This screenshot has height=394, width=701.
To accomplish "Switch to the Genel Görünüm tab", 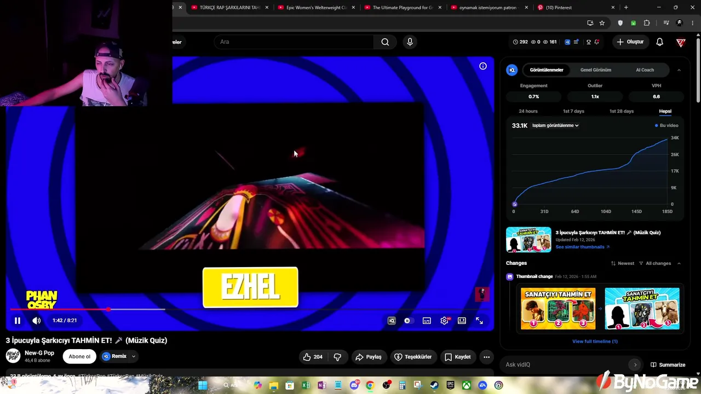I will (596, 70).
